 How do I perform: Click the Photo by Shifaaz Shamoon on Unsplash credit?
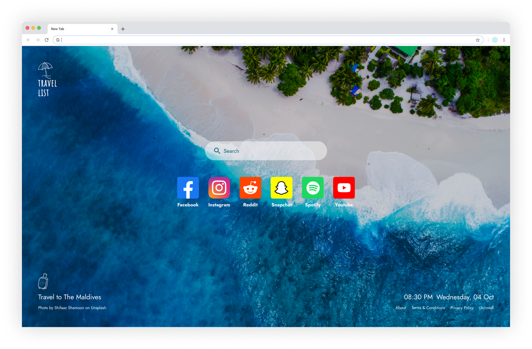[x=72, y=308]
